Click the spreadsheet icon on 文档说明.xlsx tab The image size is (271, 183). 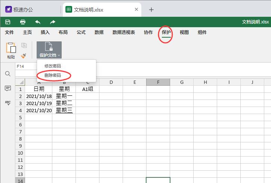69,9
